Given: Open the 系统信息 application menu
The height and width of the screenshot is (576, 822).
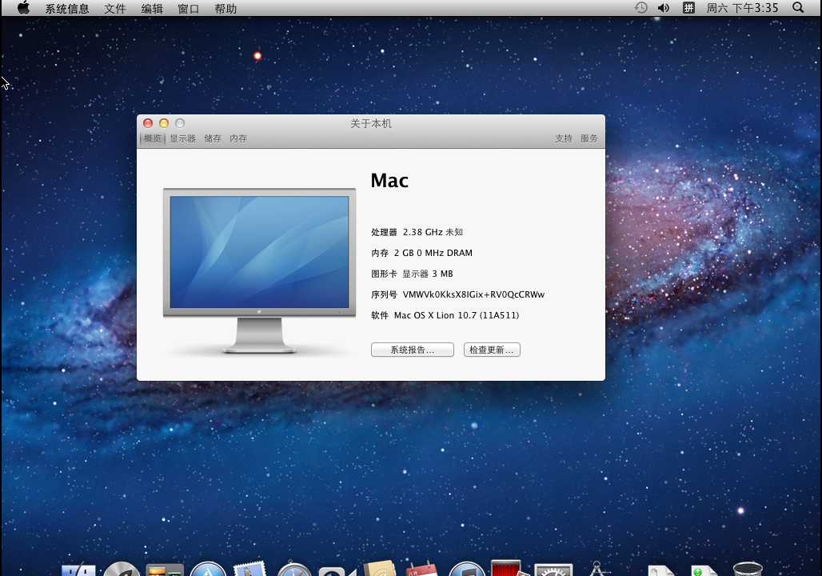Looking at the screenshot, I should (x=67, y=8).
